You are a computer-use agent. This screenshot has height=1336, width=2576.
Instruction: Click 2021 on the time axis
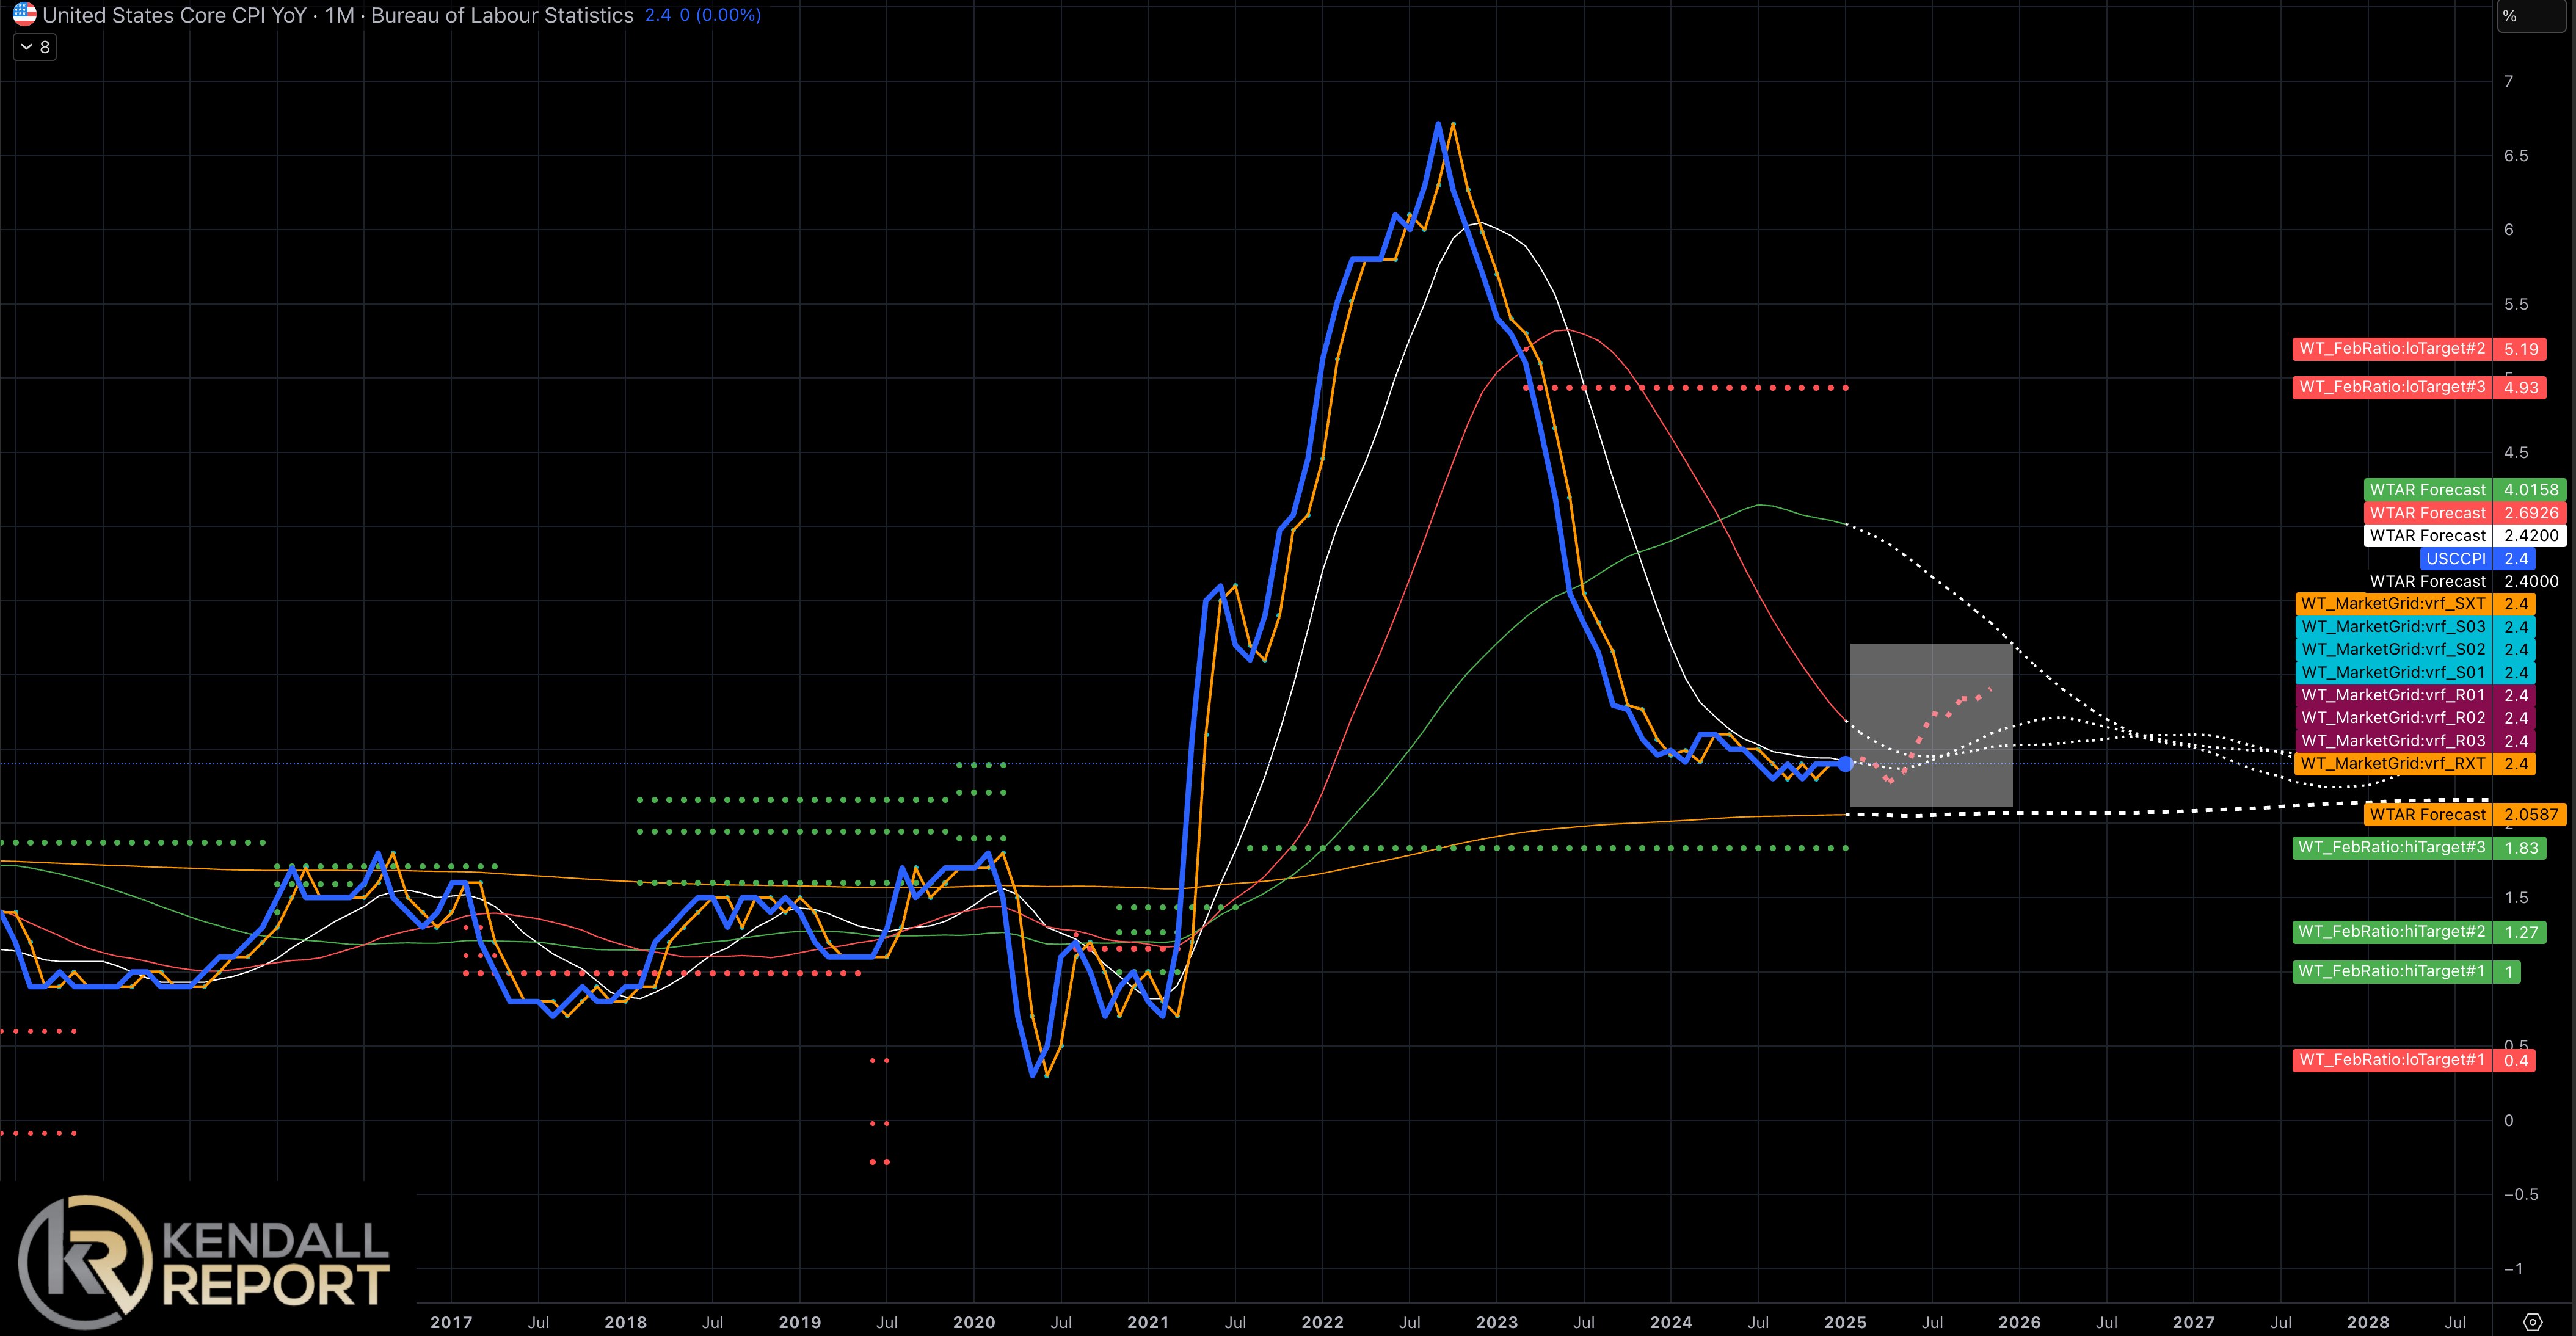tap(1148, 1322)
